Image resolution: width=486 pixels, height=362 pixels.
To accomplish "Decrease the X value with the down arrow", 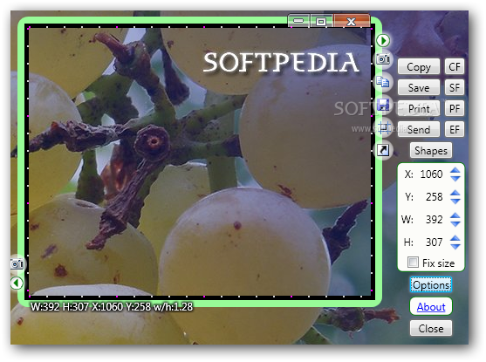I will 455,178.
